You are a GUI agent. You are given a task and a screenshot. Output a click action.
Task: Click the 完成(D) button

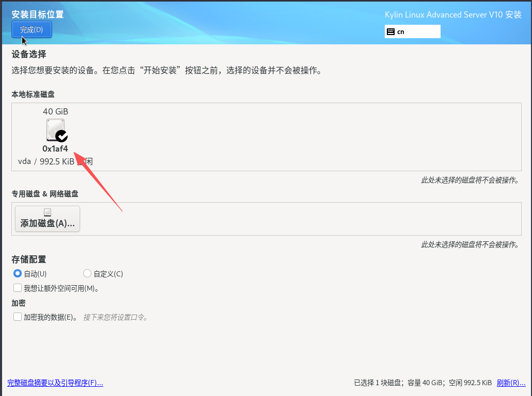click(x=32, y=29)
